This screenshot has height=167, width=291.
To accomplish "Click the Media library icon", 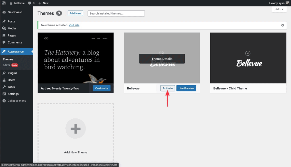I will tap(4, 28).
